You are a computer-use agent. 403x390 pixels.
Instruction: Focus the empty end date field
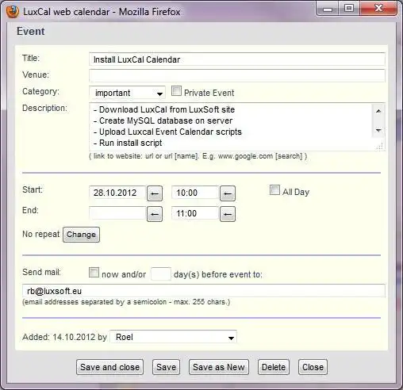tap(117, 213)
